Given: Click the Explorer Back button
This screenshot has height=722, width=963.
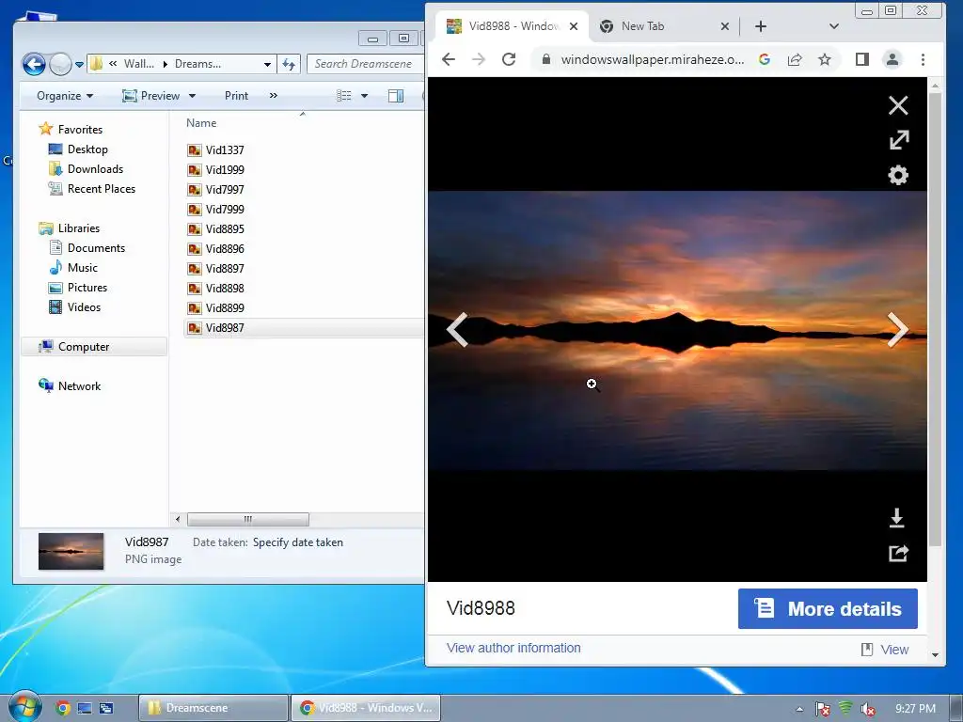Looking at the screenshot, I should 34,64.
